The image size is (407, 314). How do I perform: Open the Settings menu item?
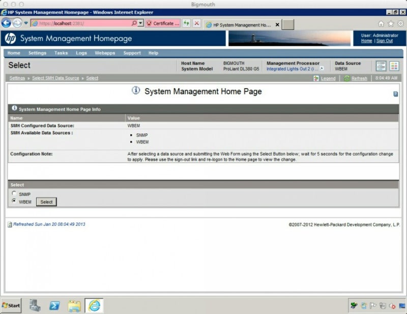pos(37,53)
